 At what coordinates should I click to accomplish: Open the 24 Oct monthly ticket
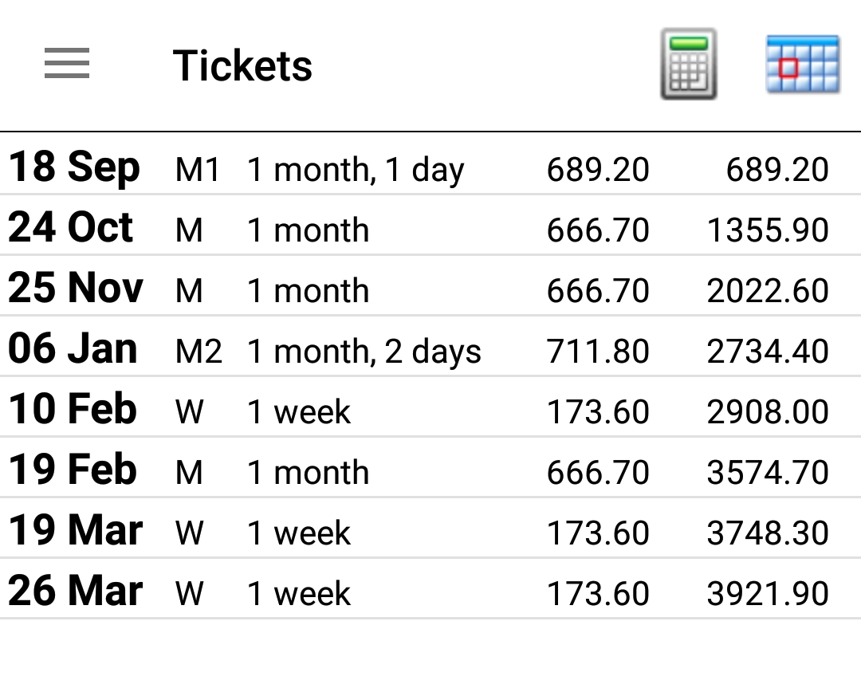[431, 230]
